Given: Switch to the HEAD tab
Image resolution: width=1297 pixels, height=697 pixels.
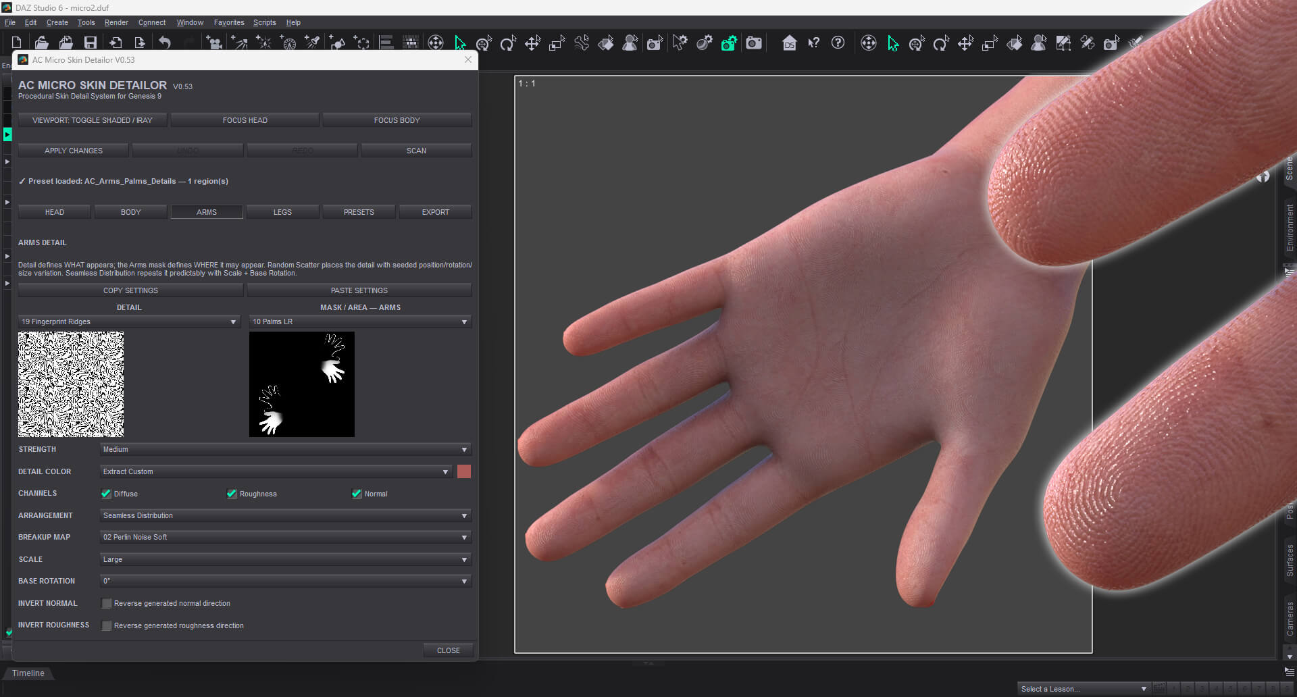Looking at the screenshot, I should tap(55, 212).
